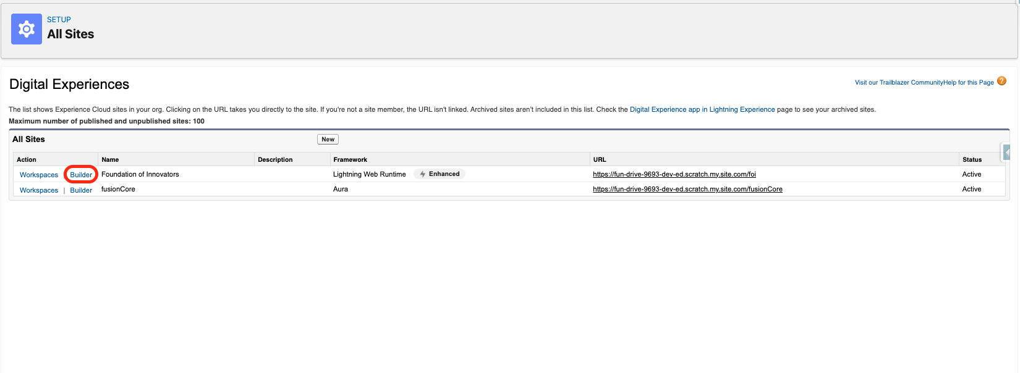Click the URL column header

600,159
